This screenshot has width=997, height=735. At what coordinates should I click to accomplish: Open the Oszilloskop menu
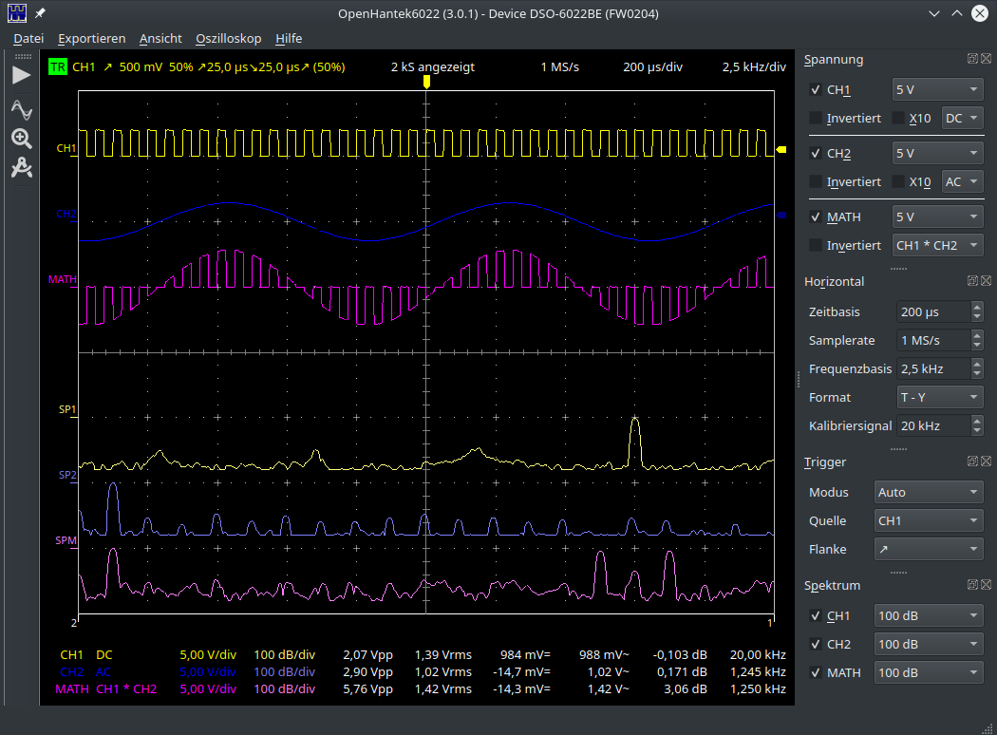tap(228, 39)
